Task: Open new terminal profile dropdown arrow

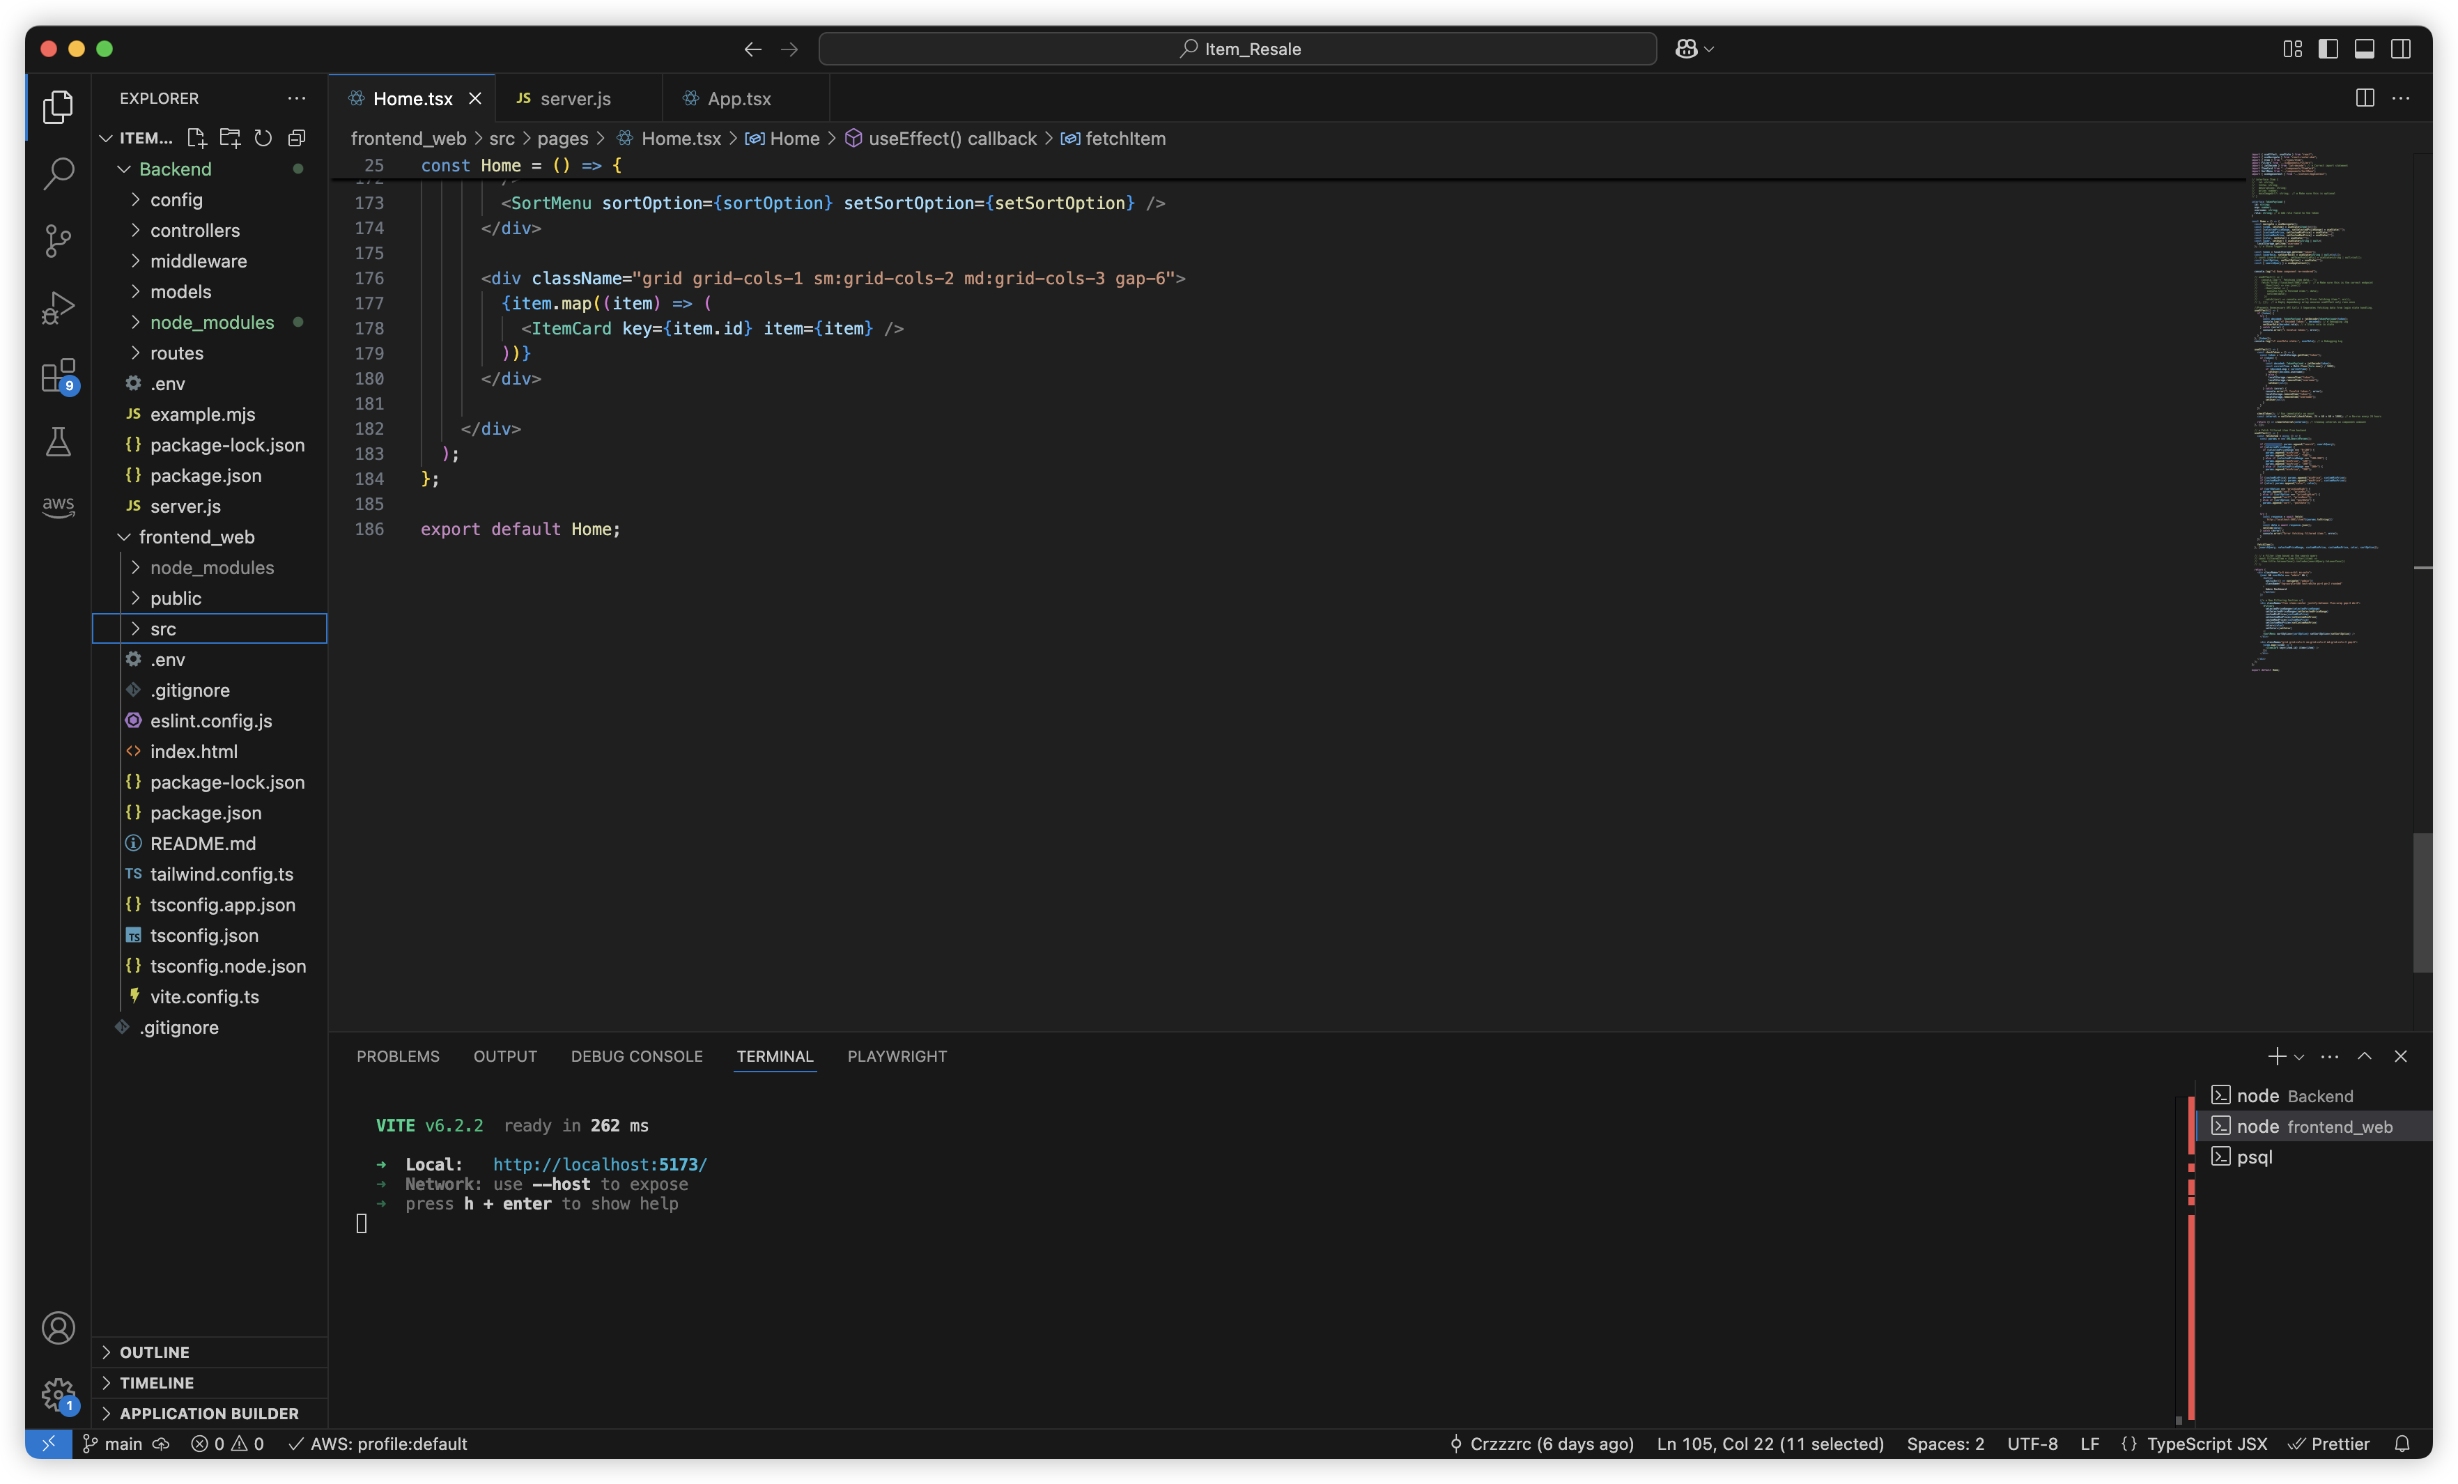Action: (2298, 1056)
